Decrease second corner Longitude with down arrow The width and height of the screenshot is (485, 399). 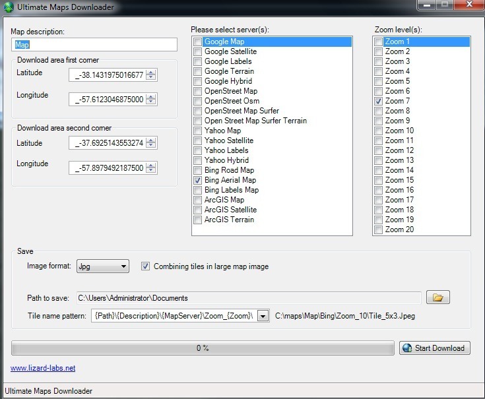click(151, 170)
